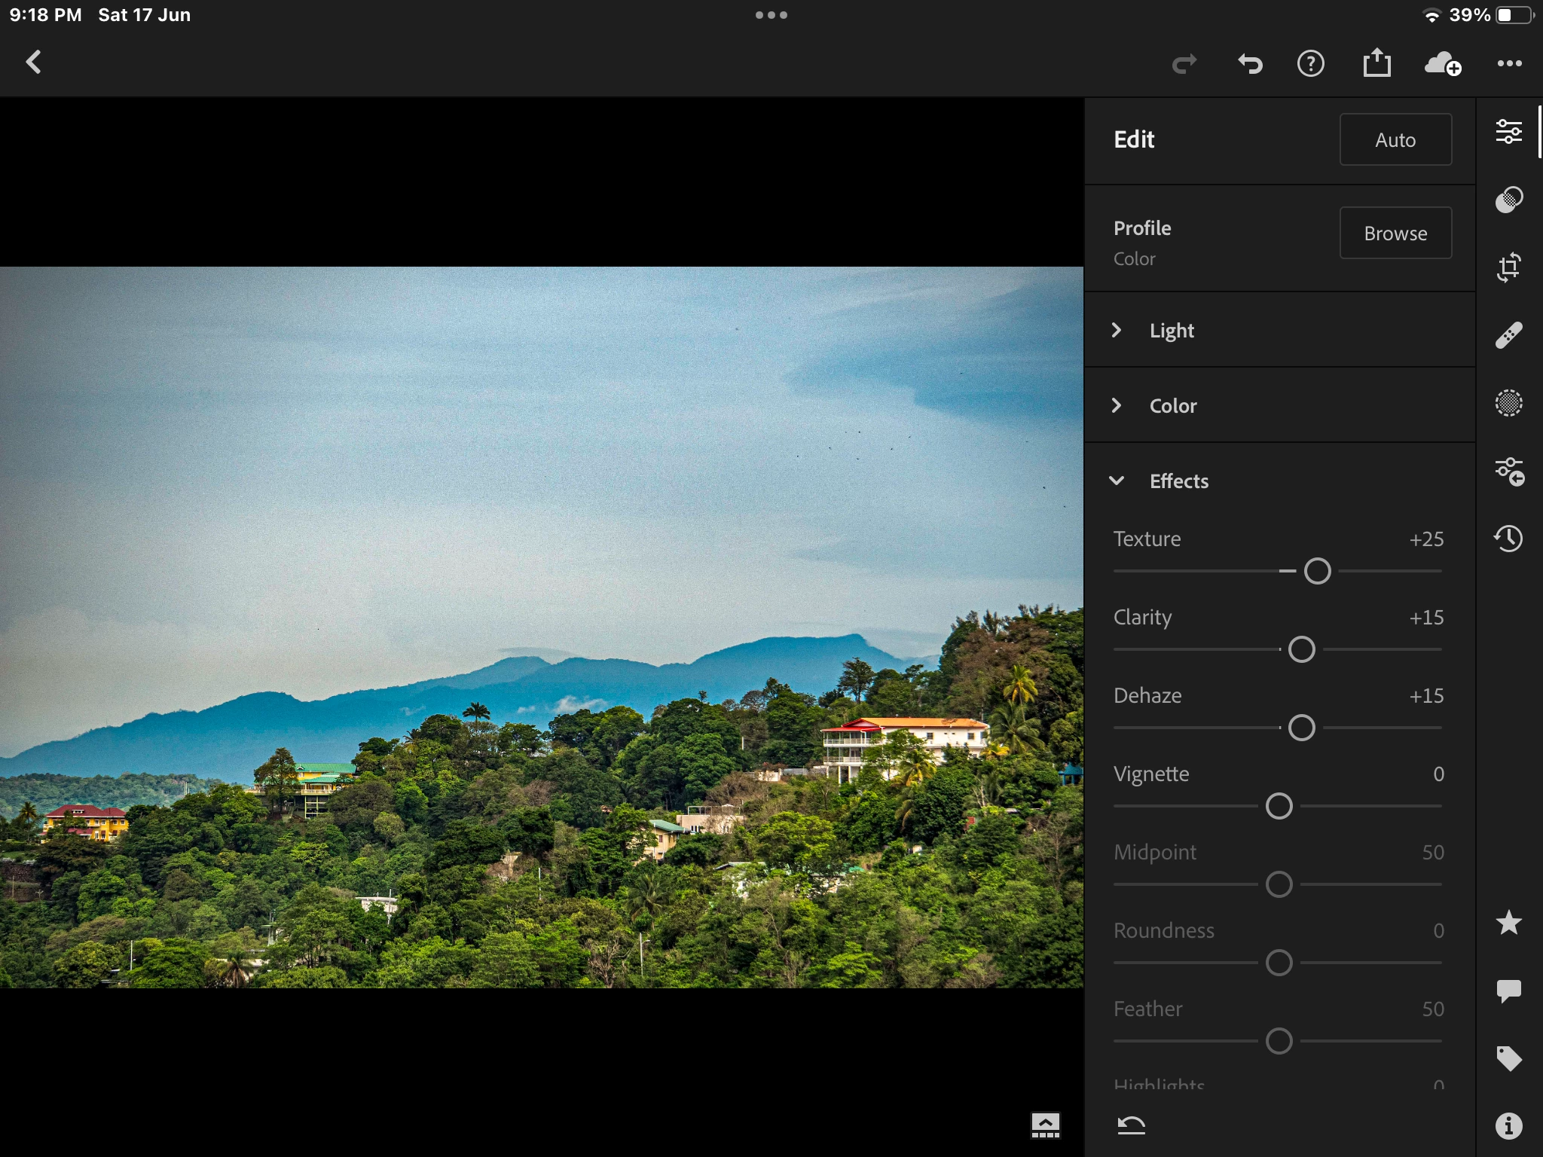Expand the Color section
This screenshot has width=1543, height=1157.
[1172, 406]
